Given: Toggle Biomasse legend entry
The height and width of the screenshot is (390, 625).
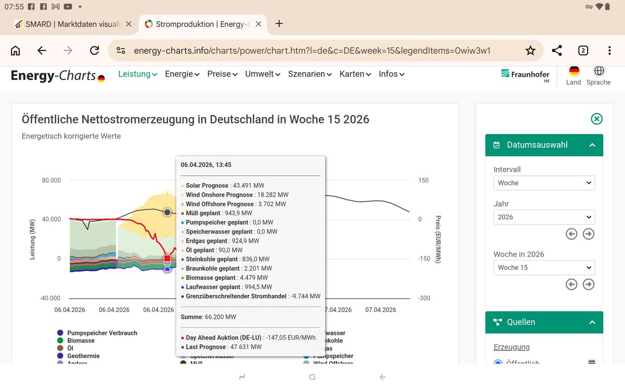Looking at the screenshot, I should tap(76, 341).
